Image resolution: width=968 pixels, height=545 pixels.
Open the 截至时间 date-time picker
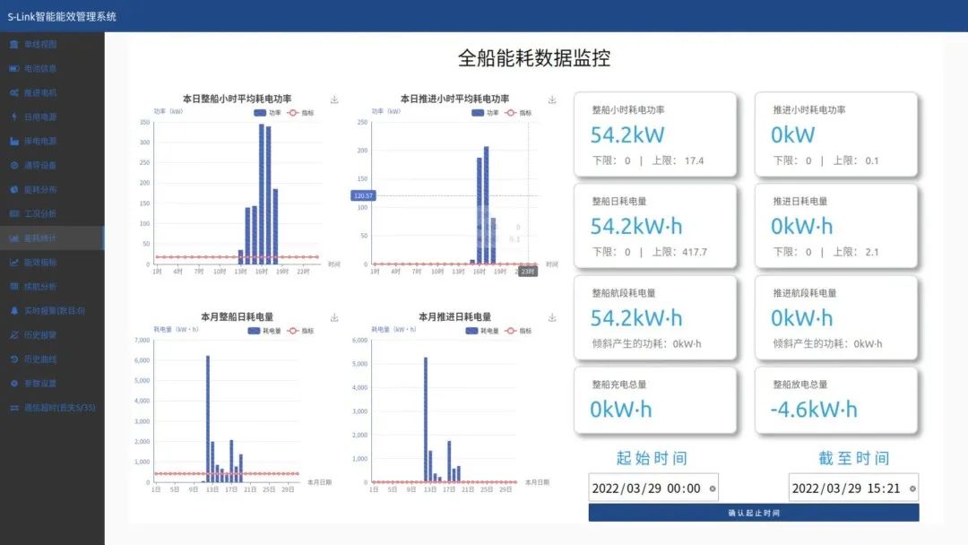point(847,489)
